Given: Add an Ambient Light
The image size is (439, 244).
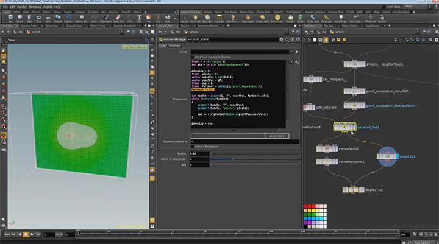Looking at the screenshot, I should [x=341, y=18].
